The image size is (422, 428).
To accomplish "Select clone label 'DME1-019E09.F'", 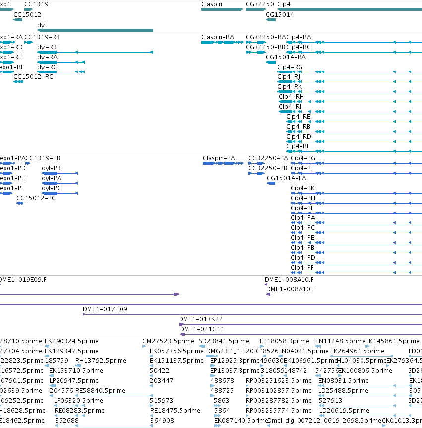I will (23, 280).
